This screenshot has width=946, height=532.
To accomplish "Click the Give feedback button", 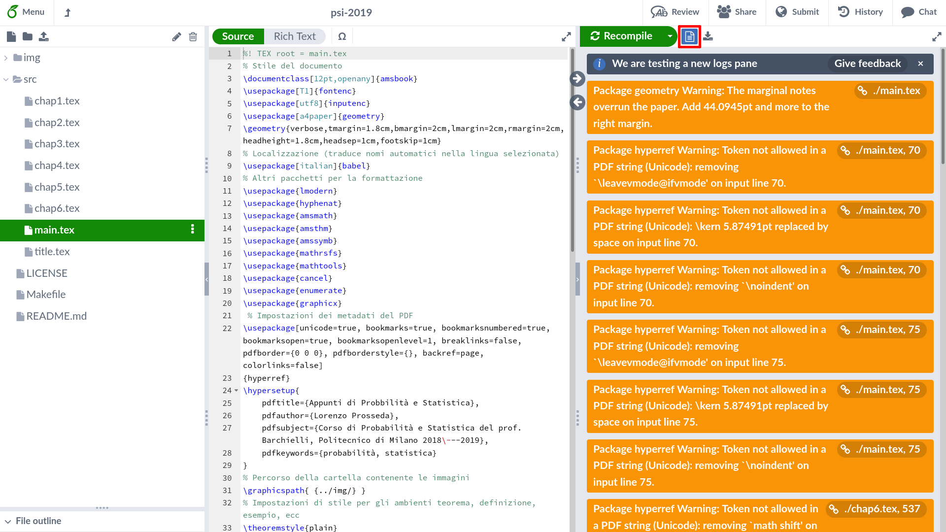I will [x=868, y=64].
